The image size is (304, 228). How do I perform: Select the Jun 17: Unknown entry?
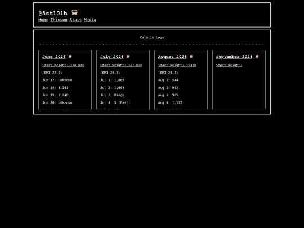tap(57, 80)
